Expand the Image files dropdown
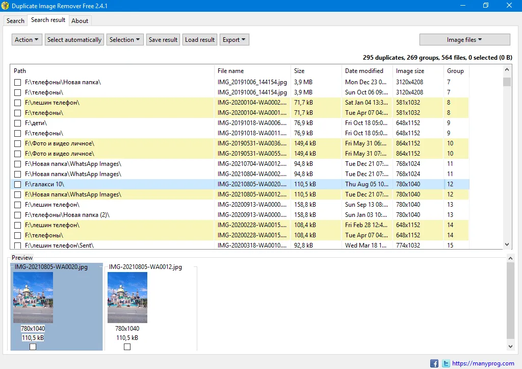The height and width of the screenshot is (369, 522). point(464,40)
